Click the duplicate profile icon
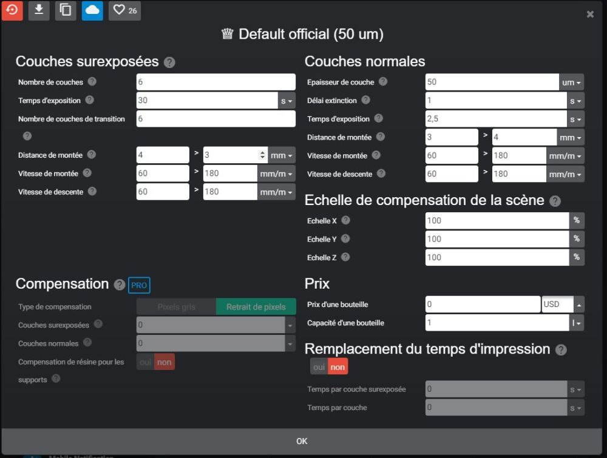The image size is (607, 458). pos(66,10)
